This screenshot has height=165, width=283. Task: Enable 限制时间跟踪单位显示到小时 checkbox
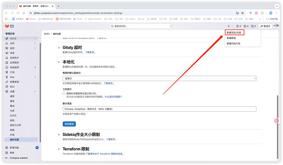click(x=64, y=93)
